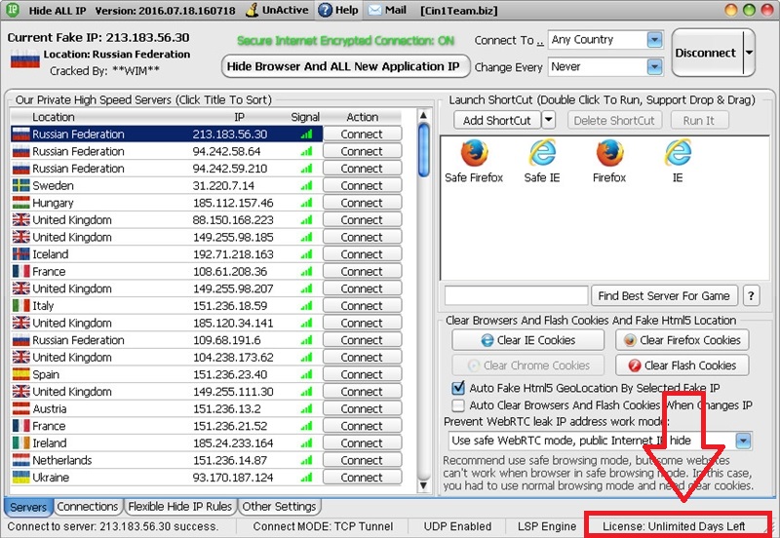Click the game name input field

[x=517, y=295]
